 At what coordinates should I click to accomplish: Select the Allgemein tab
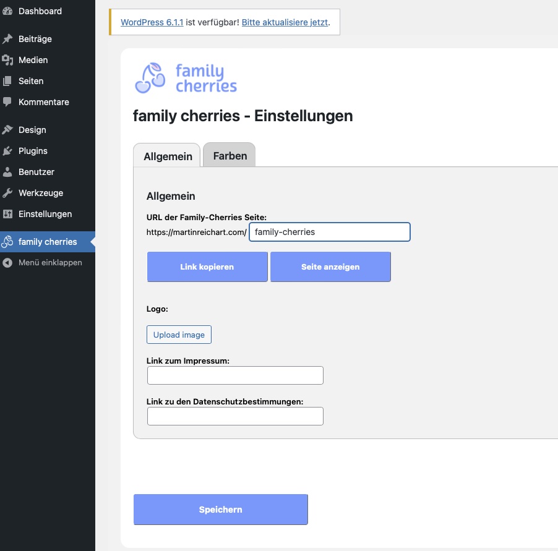click(x=168, y=156)
